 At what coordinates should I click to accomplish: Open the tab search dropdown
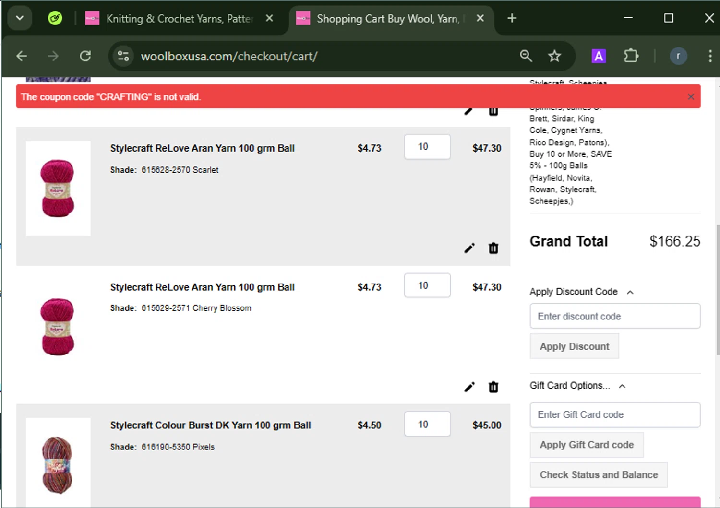pos(20,18)
